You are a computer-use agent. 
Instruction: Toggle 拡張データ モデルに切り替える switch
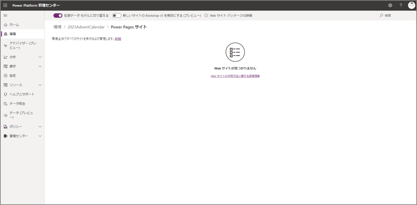[58, 16]
